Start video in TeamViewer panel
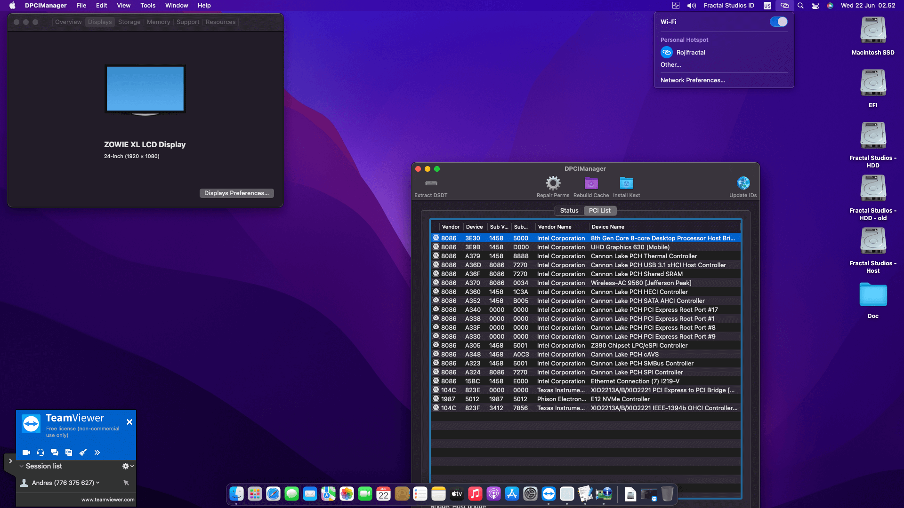The width and height of the screenshot is (904, 508). [26, 452]
